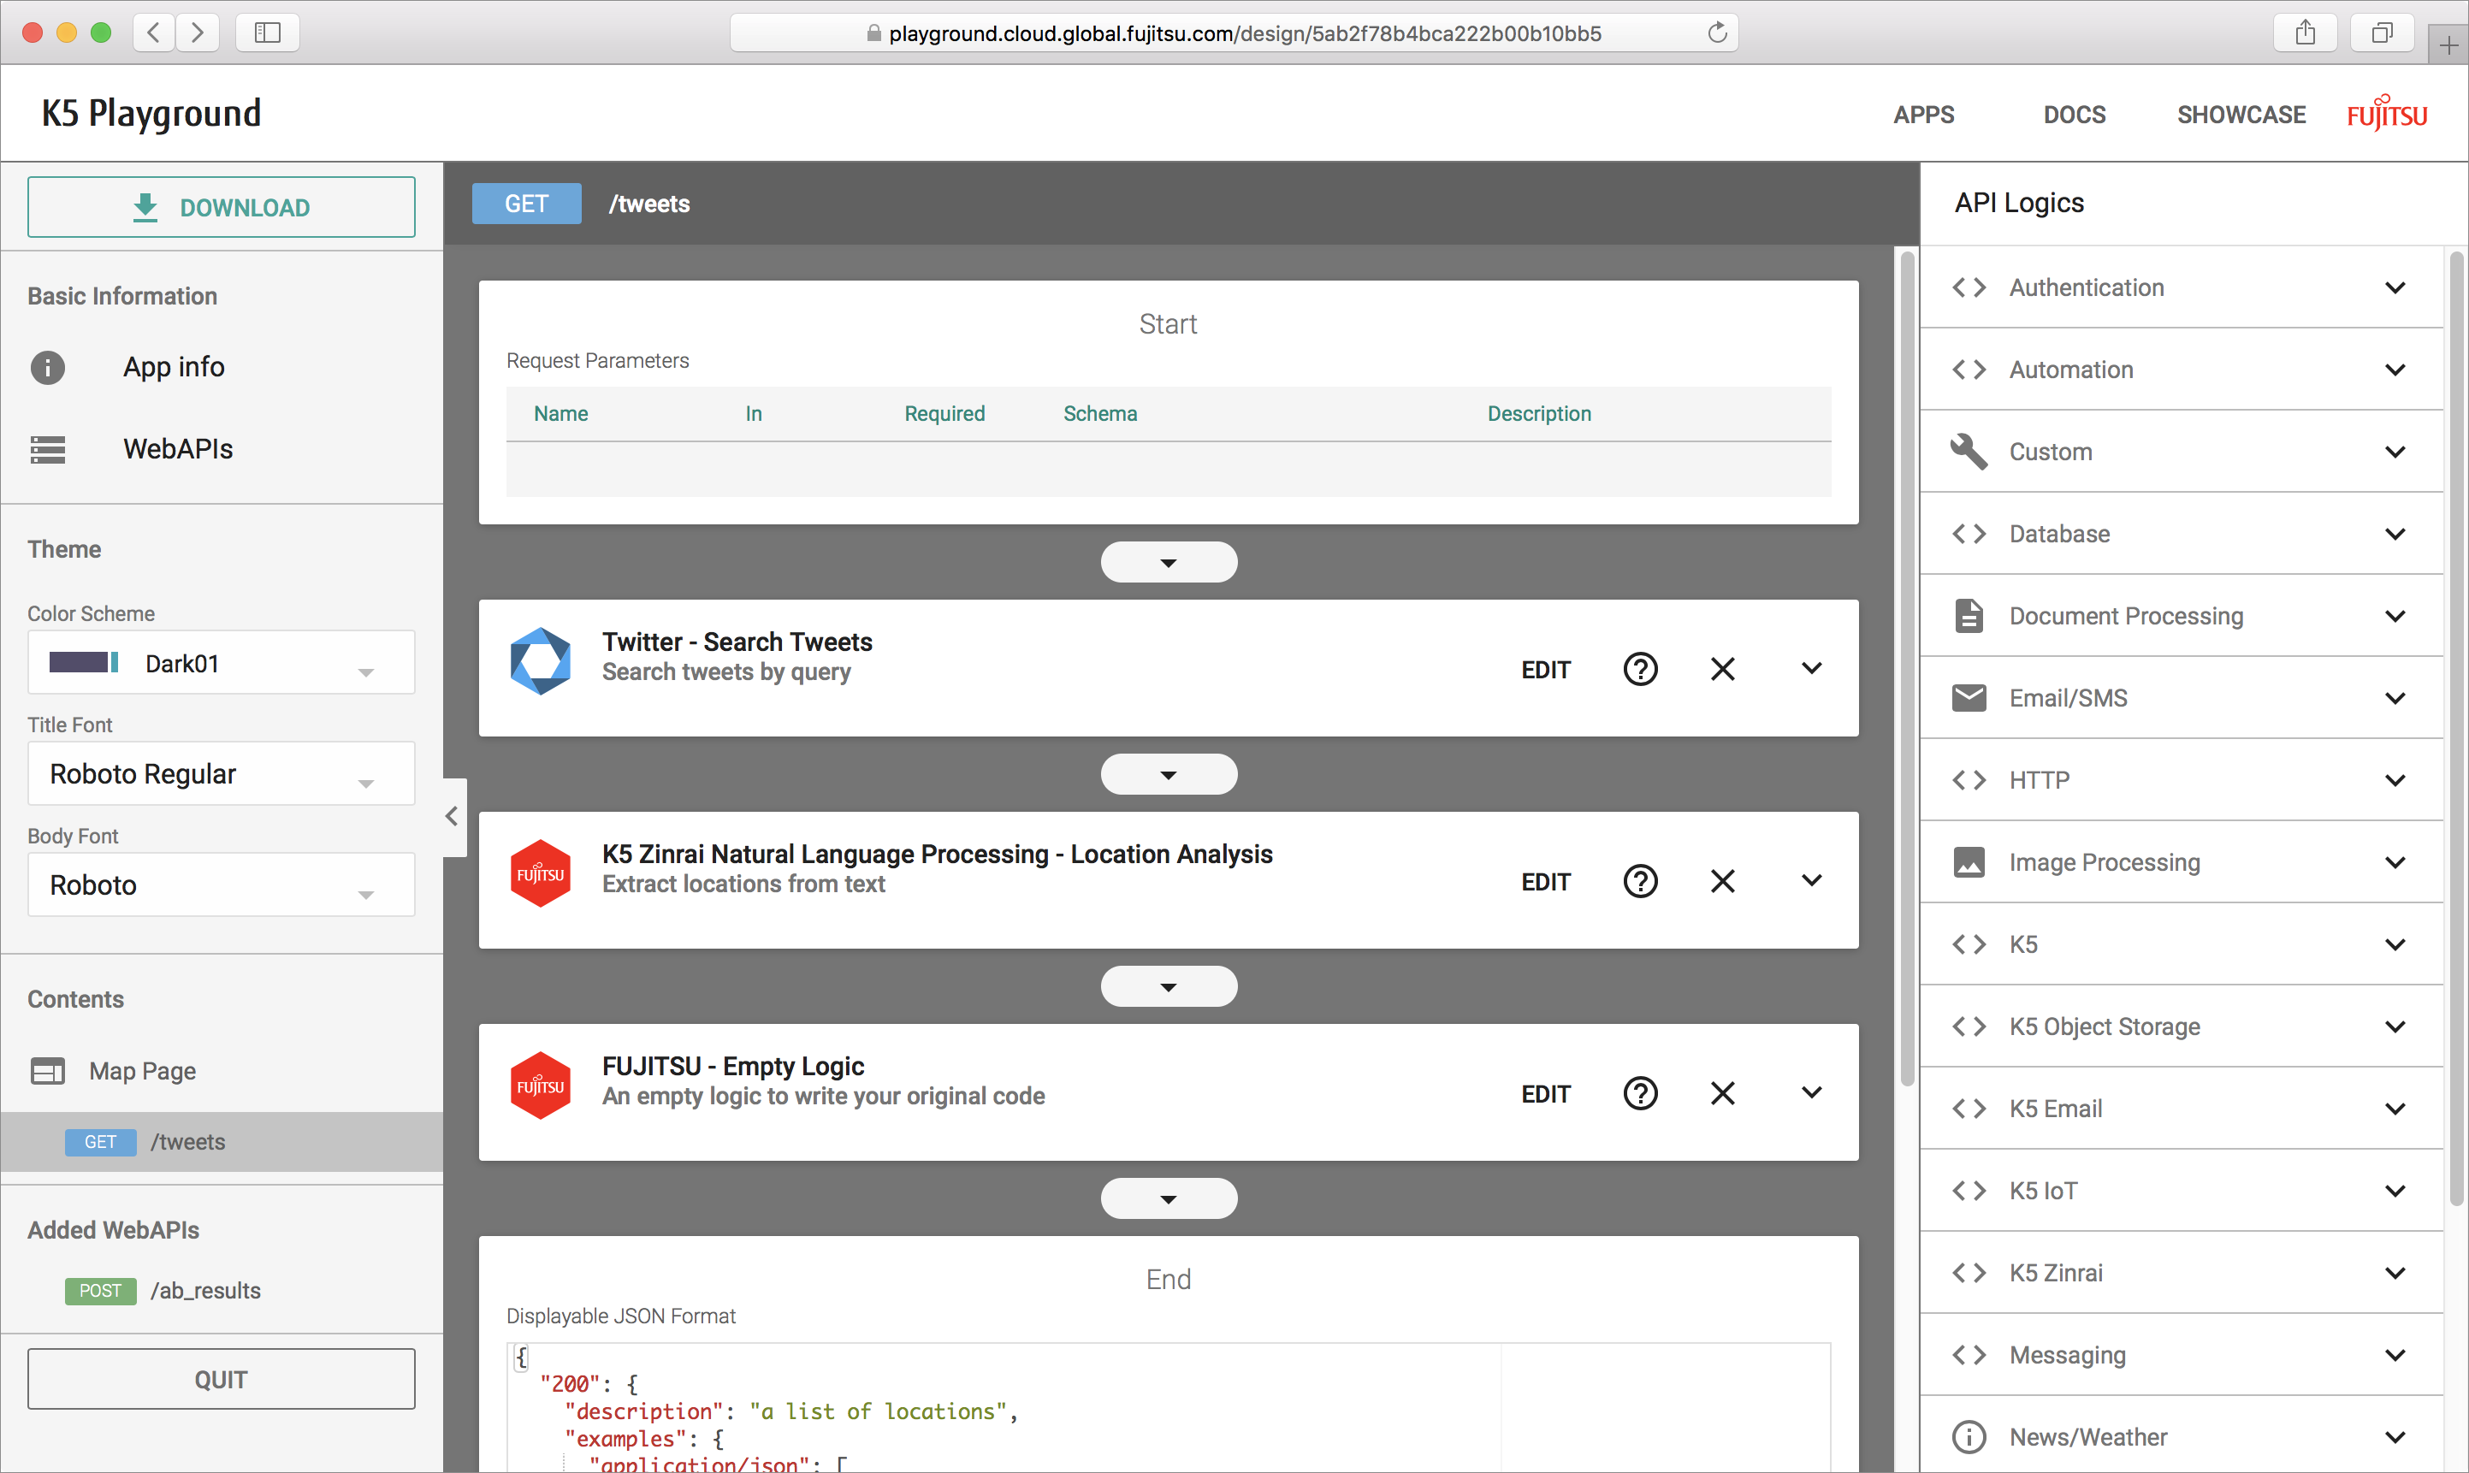Click insert arrow below Twitter Search Tweets
The image size is (2469, 1473).
coord(1169,775)
